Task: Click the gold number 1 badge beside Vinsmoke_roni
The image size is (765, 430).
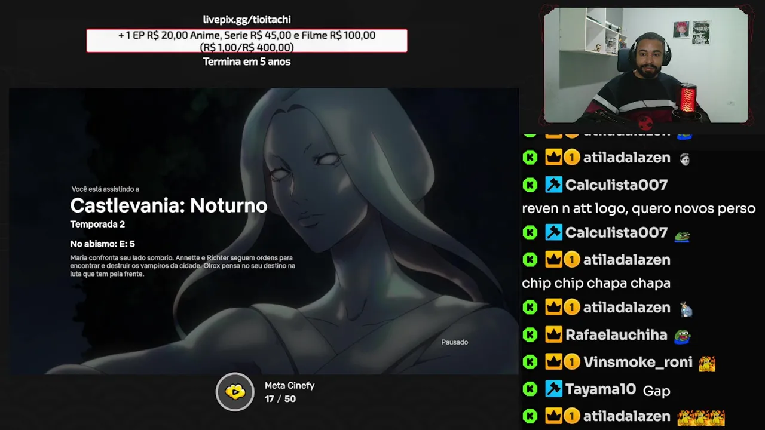Action: pos(572,362)
